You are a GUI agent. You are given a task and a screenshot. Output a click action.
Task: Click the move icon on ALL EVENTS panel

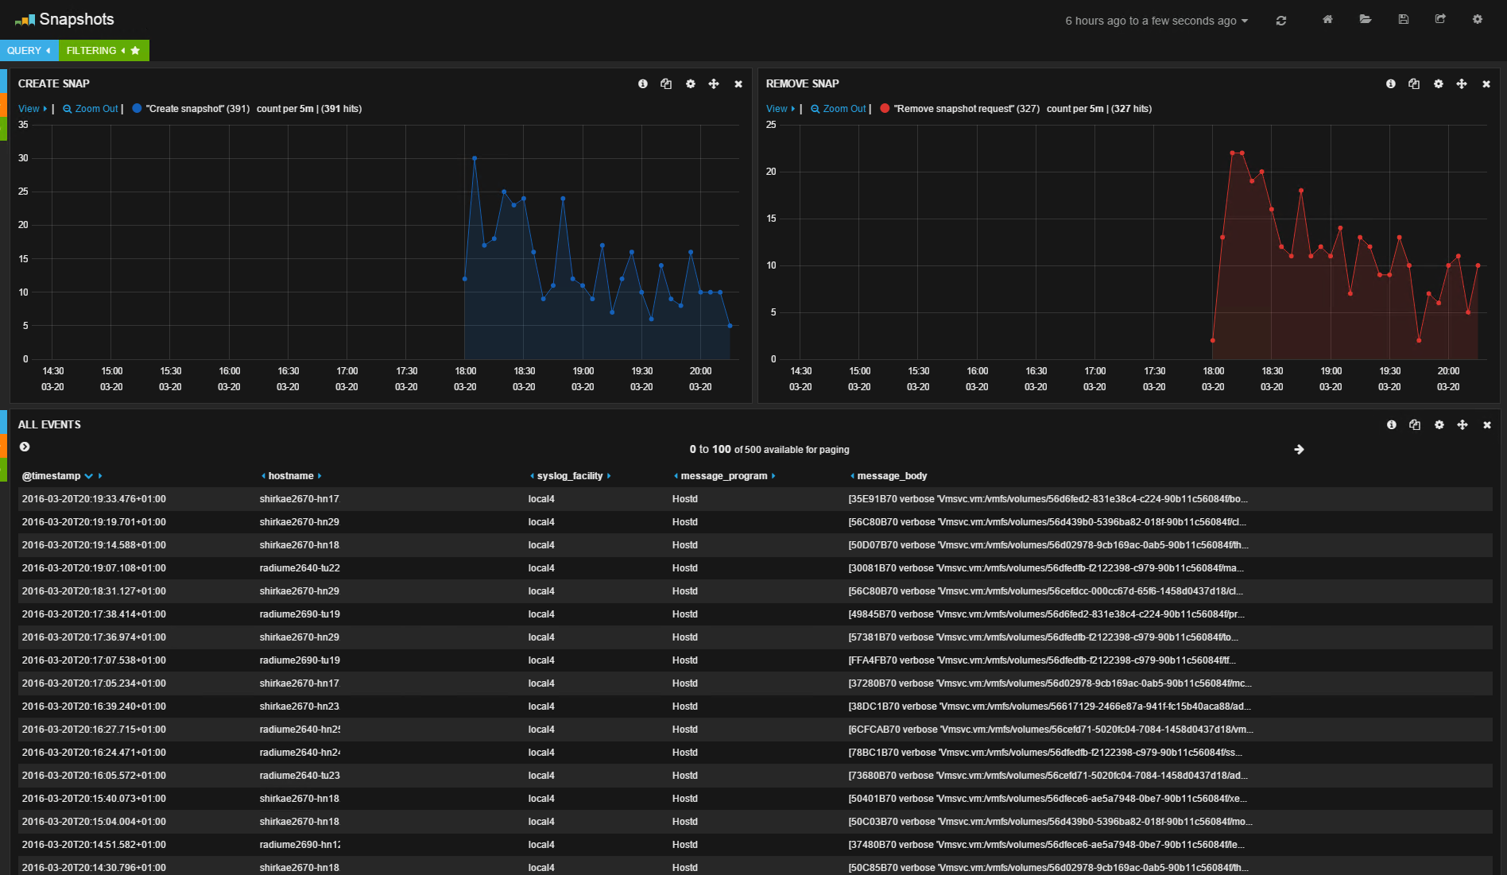[1462, 425]
